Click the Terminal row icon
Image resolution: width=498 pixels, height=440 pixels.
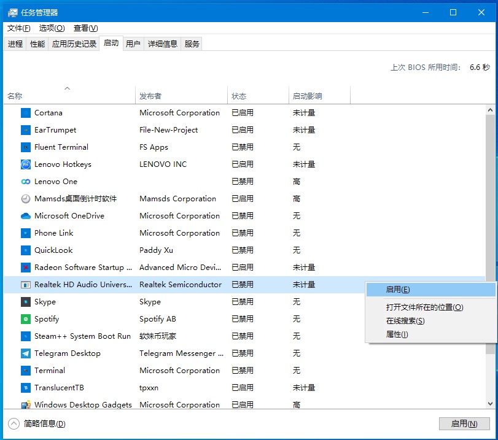coord(26,371)
